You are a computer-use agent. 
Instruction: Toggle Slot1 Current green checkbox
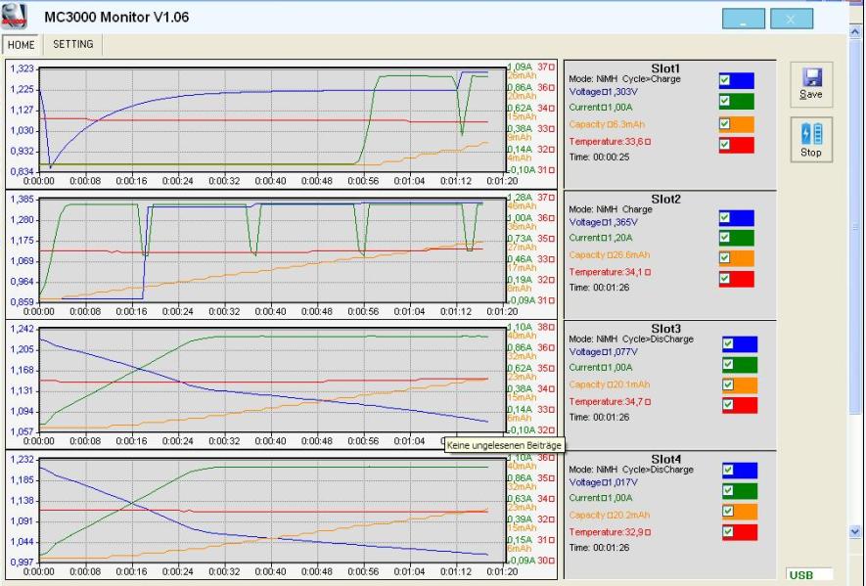coord(725,101)
